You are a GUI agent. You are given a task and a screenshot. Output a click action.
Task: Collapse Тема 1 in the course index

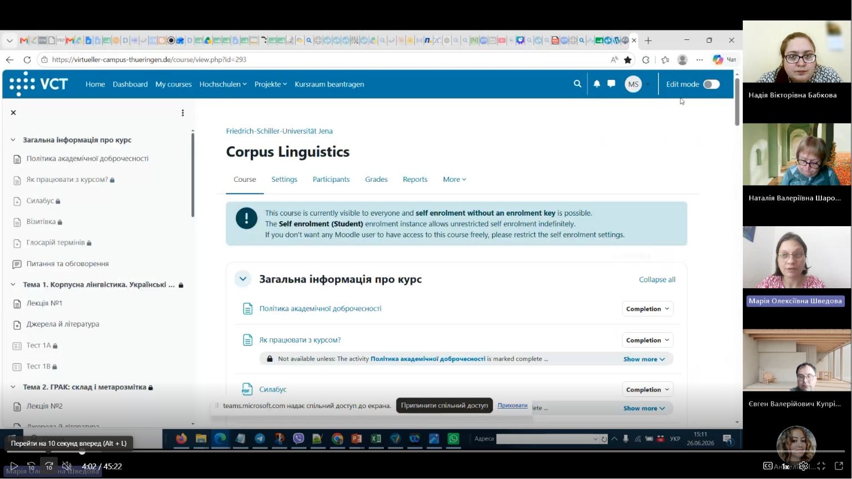tap(13, 284)
